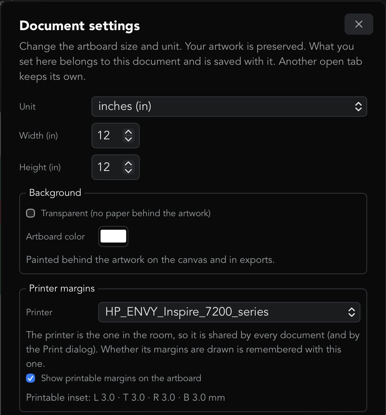Click the 'Printable inset: L 3.0 · T 3.0' text
This screenshot has height=415, width=386.
[85, 398]
